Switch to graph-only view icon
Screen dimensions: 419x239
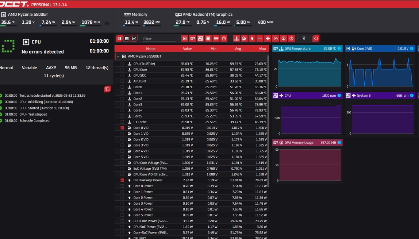(134, 38)
